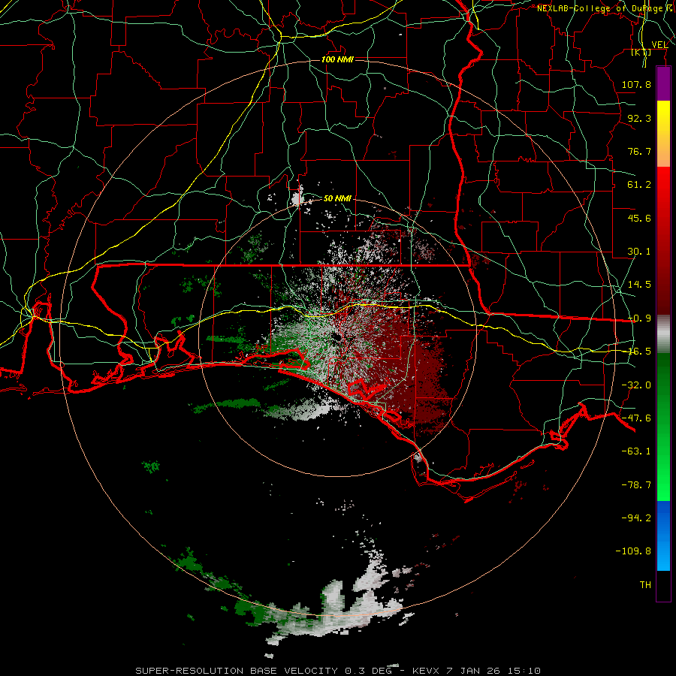This screenshot has height=676, width=676.
Task: Click the 45.6 velocity scale value
Action: [639, 218]
